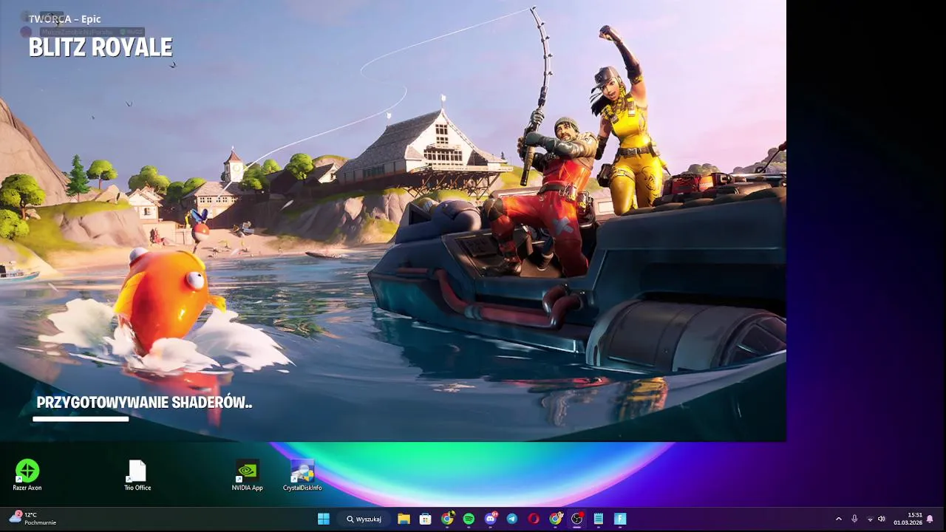Screen dimensions: 946x532
Task: Open the Fortnite taskbar icon
Action: click(620, 519)
